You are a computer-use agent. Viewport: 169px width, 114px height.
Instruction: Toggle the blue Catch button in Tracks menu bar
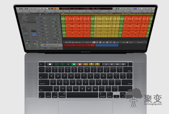(63, 13)
